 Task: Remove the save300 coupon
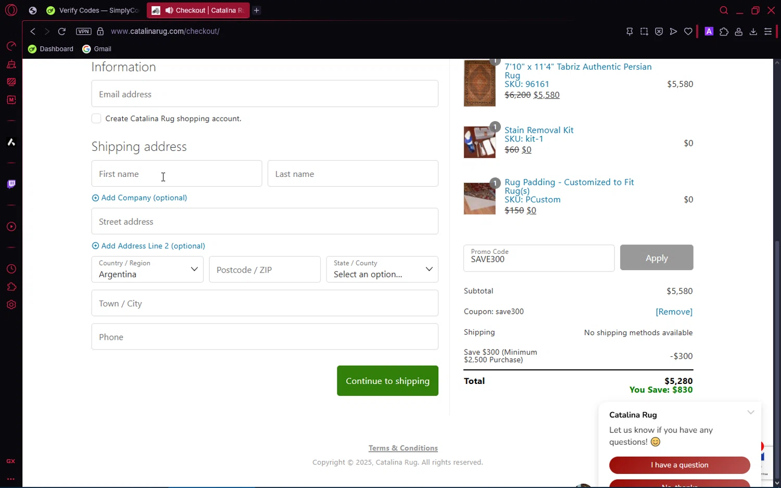(x=674, y=312)
